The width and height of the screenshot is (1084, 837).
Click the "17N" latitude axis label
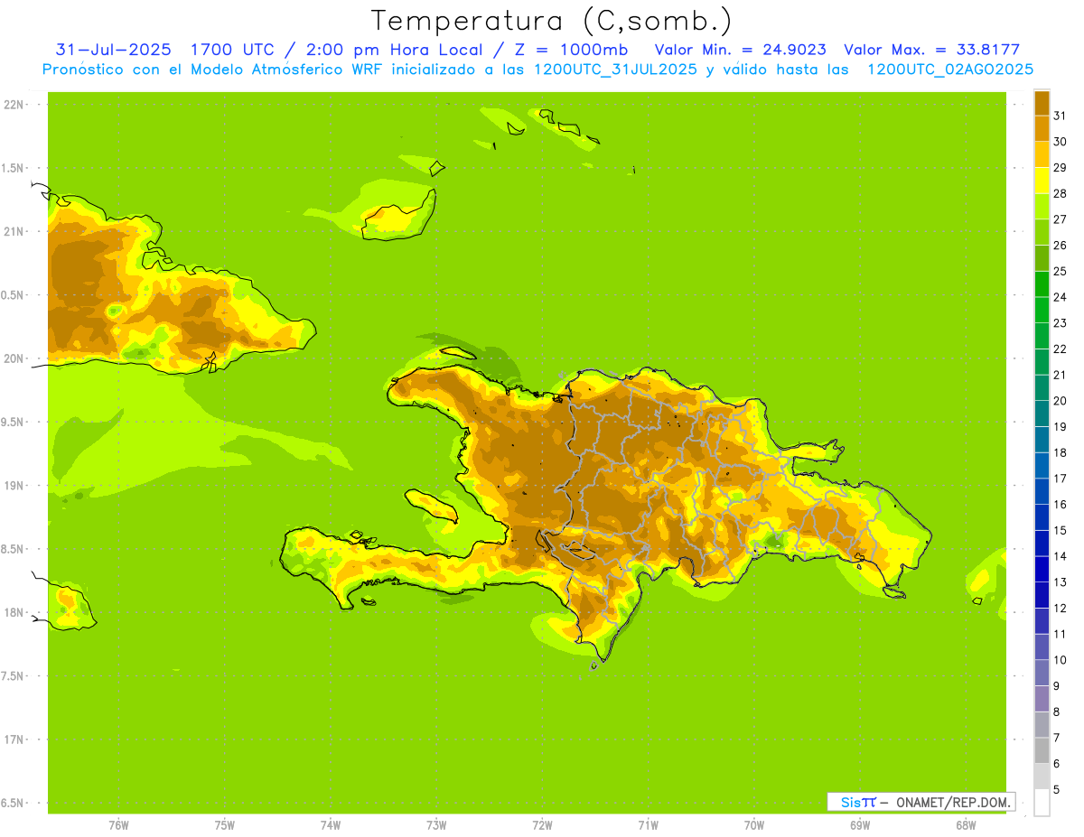coord(14,739)
